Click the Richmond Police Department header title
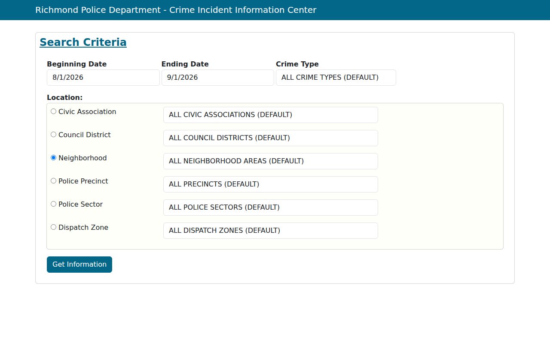The width and height of the screenshot is (550, 343). [176, 10]
